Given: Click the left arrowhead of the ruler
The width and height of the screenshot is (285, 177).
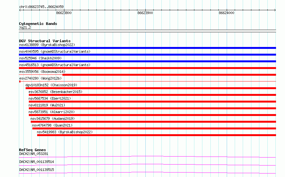Looking at the screenshot, I should click(x=20, y=10).
